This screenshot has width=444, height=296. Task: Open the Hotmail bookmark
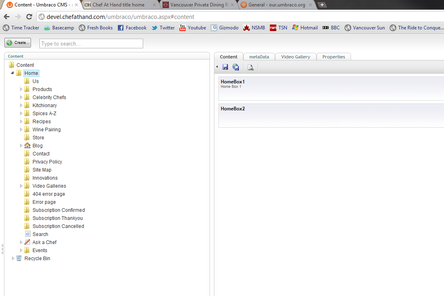click(305, 28)
